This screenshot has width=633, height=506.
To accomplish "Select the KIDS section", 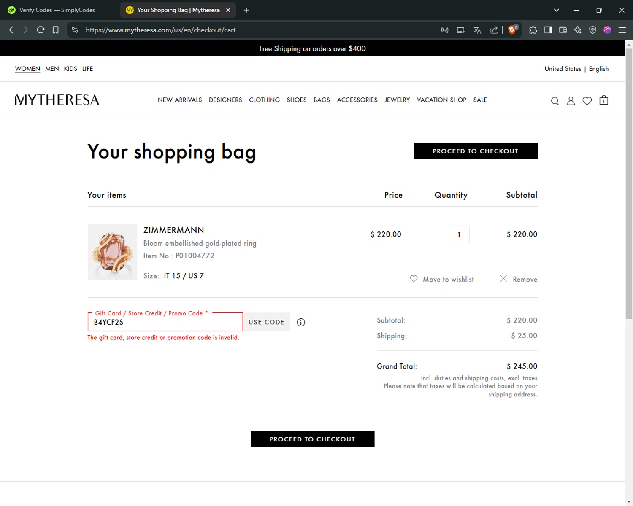I will [x=70, y=69].
